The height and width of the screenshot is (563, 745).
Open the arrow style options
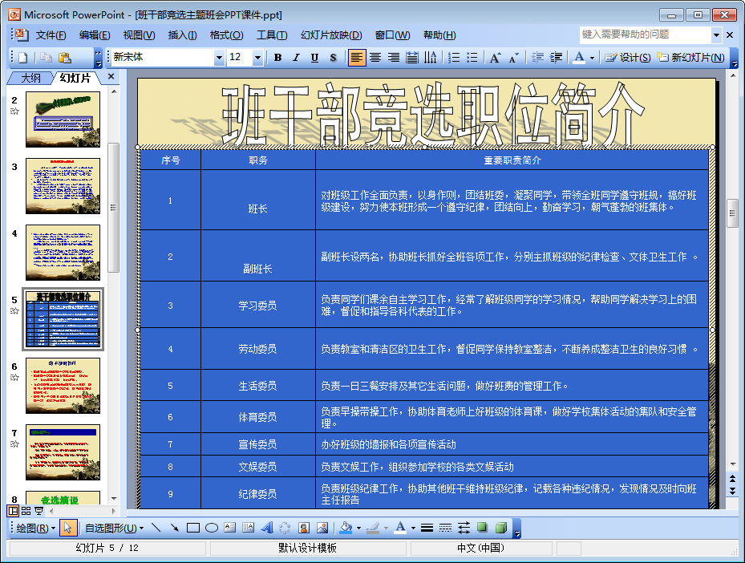(464, 528)
